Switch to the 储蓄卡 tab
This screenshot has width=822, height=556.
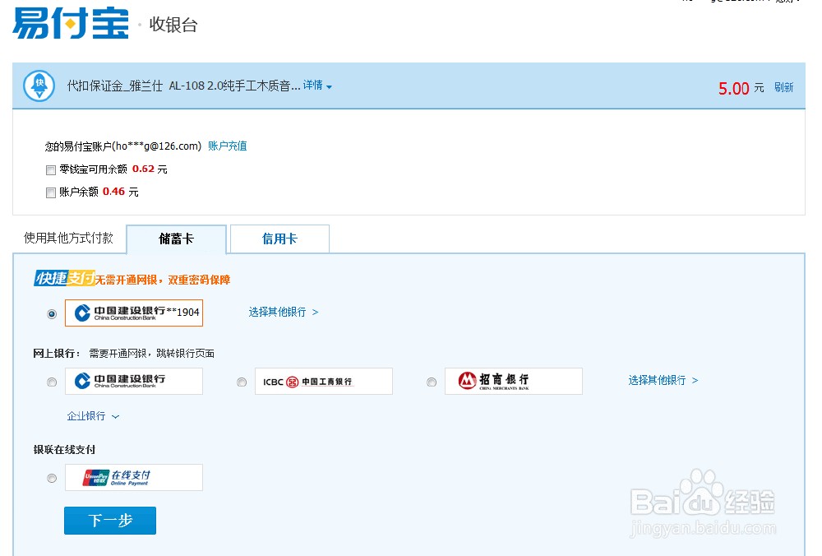click(176, 239)
